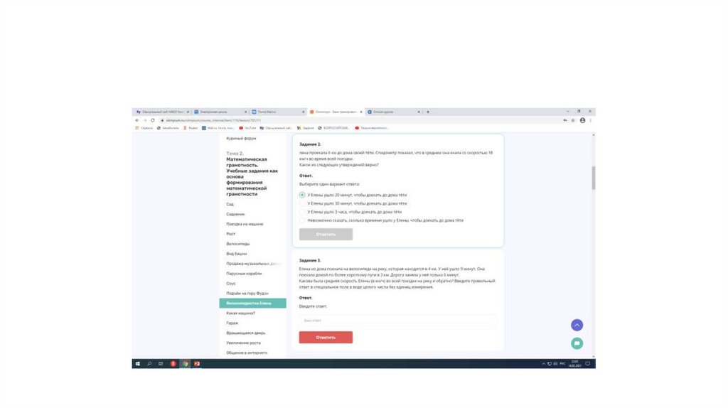Open the Парусные корабли lesson
Image resolution: width=728 pixels, height=408 pixels.
point(244,274)
